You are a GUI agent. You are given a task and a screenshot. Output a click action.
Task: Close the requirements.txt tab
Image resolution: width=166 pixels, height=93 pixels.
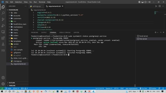pyautogui.click(x=63, y=6)
